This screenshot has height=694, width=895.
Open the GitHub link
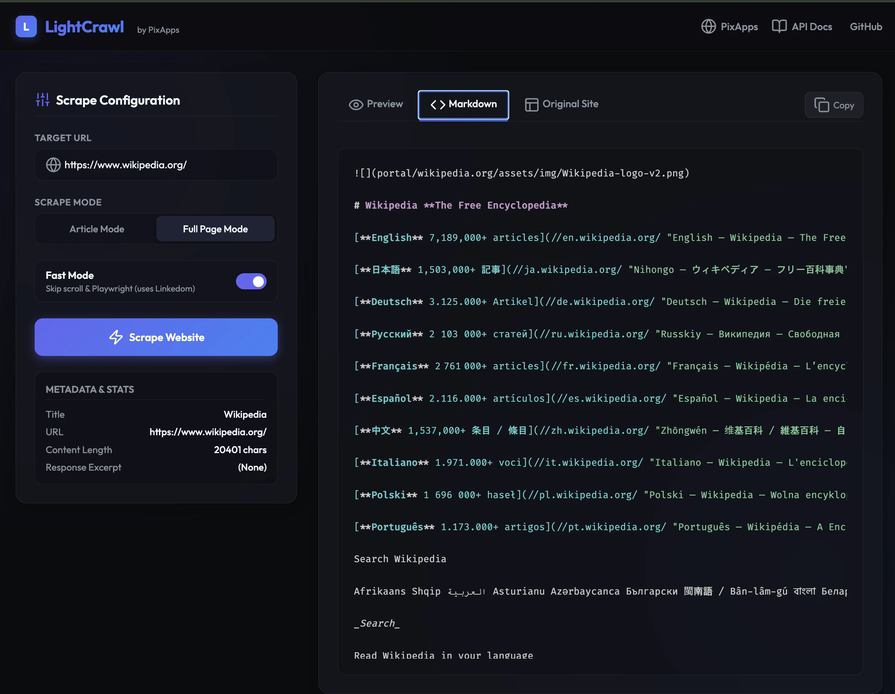pos(866,27)
